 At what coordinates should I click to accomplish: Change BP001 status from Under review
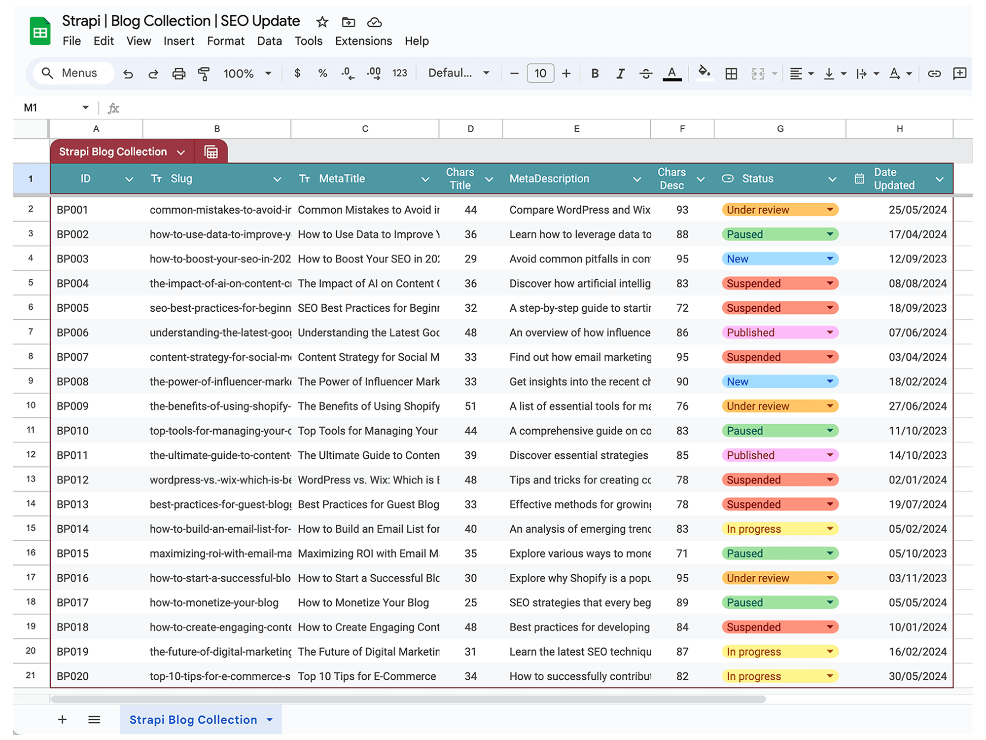[780, 210]
